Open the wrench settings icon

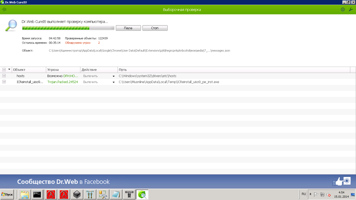coord(351,10)
